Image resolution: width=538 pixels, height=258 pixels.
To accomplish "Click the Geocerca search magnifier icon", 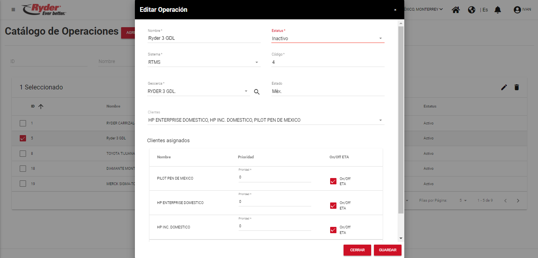I will click(x=257, y=92).
